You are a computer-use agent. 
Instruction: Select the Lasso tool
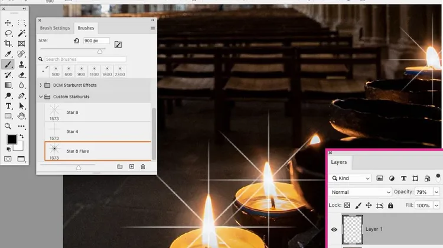pyautogui.click(x=8, y=33)
